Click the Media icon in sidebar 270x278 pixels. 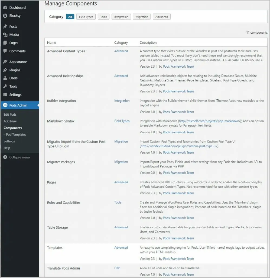(x=5, y=34)
